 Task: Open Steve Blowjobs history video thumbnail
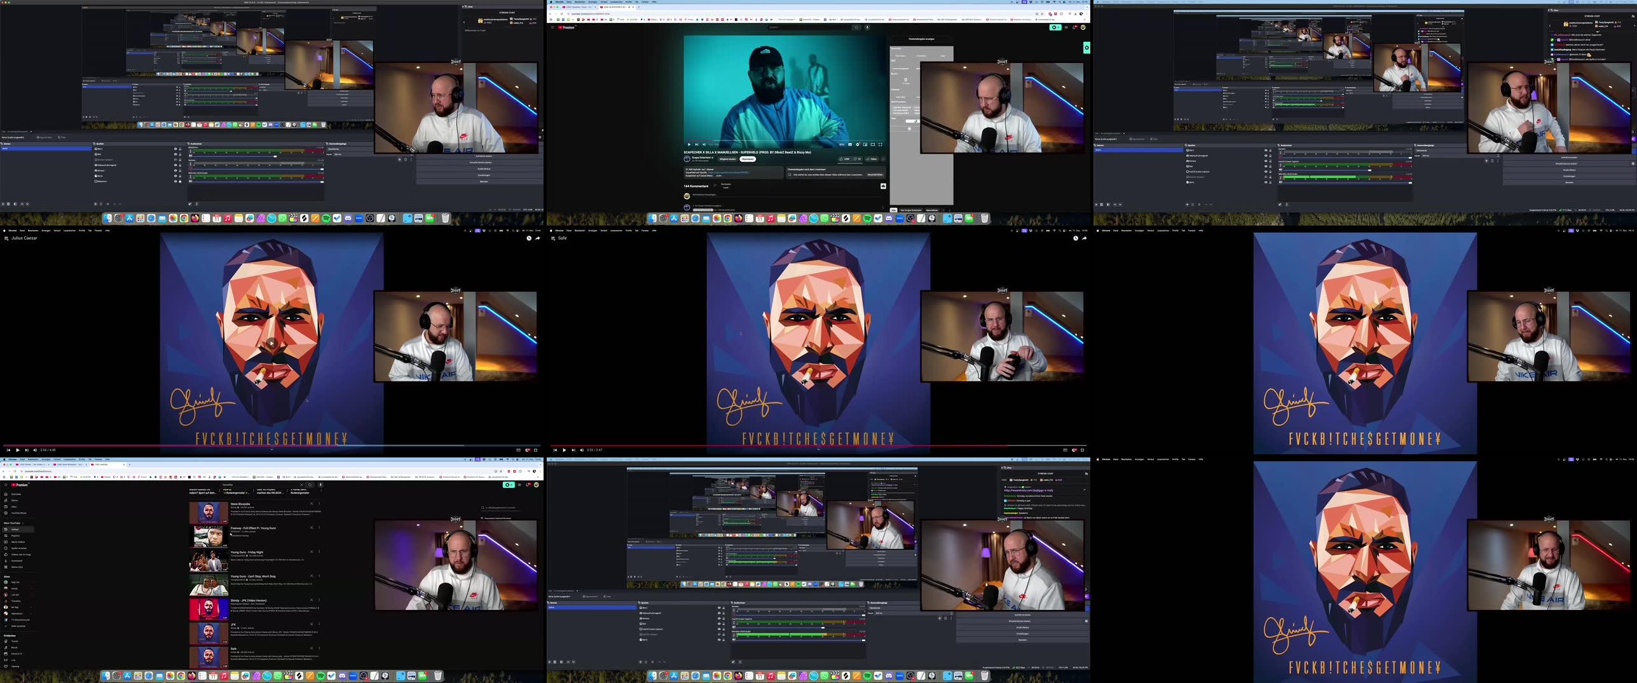[x=209, y=513]
